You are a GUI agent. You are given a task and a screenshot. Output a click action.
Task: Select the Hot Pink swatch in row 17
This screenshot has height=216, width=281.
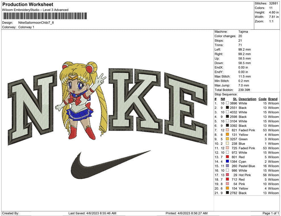(x=227, y=175)
